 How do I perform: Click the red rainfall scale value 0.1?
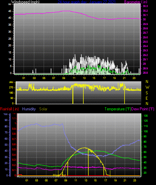pyautogui.click(x=14, y=170)
